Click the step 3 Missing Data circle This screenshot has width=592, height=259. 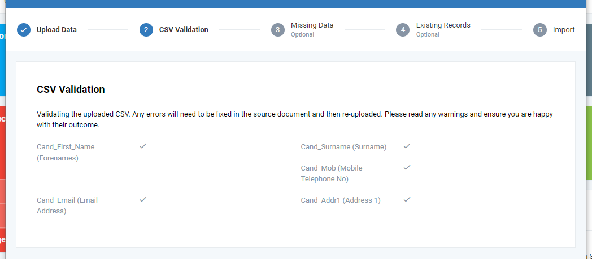[x=278, y=30]
